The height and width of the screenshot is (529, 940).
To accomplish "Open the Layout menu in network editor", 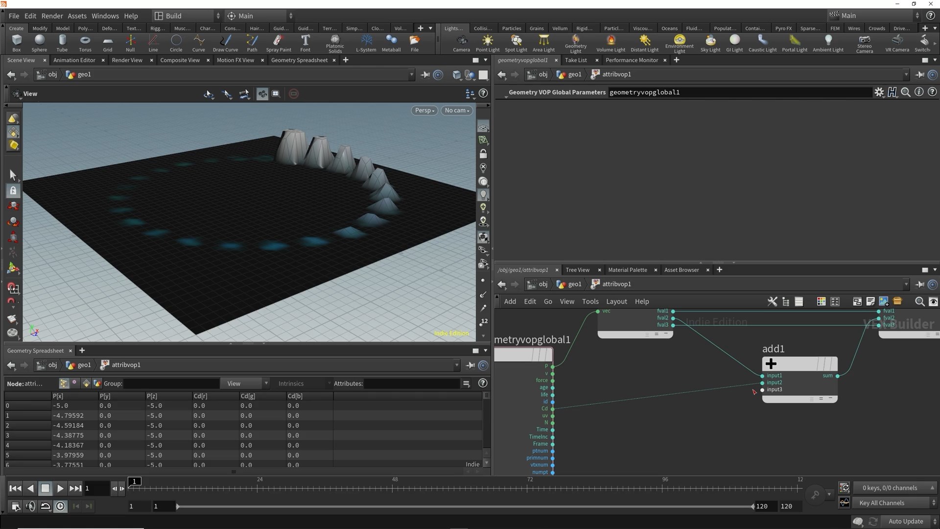I will click(x=616, y=302).
